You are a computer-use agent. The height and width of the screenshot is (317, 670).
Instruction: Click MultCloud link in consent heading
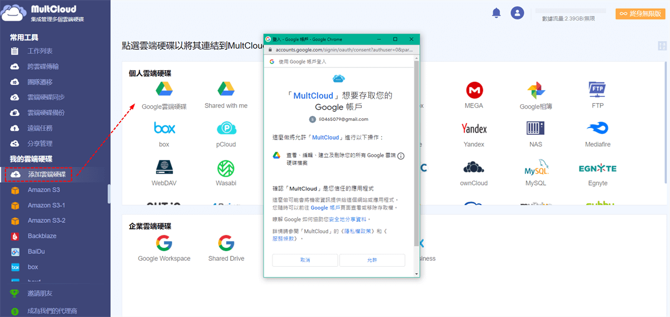313,96
